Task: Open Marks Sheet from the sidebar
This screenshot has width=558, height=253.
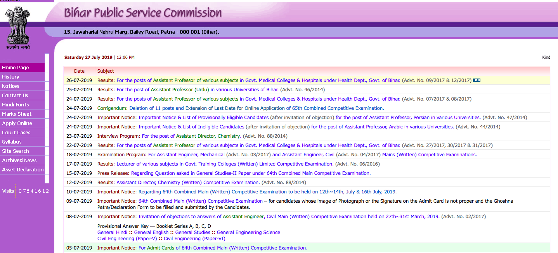Action: pyautogui.click(x=17, y=114)
